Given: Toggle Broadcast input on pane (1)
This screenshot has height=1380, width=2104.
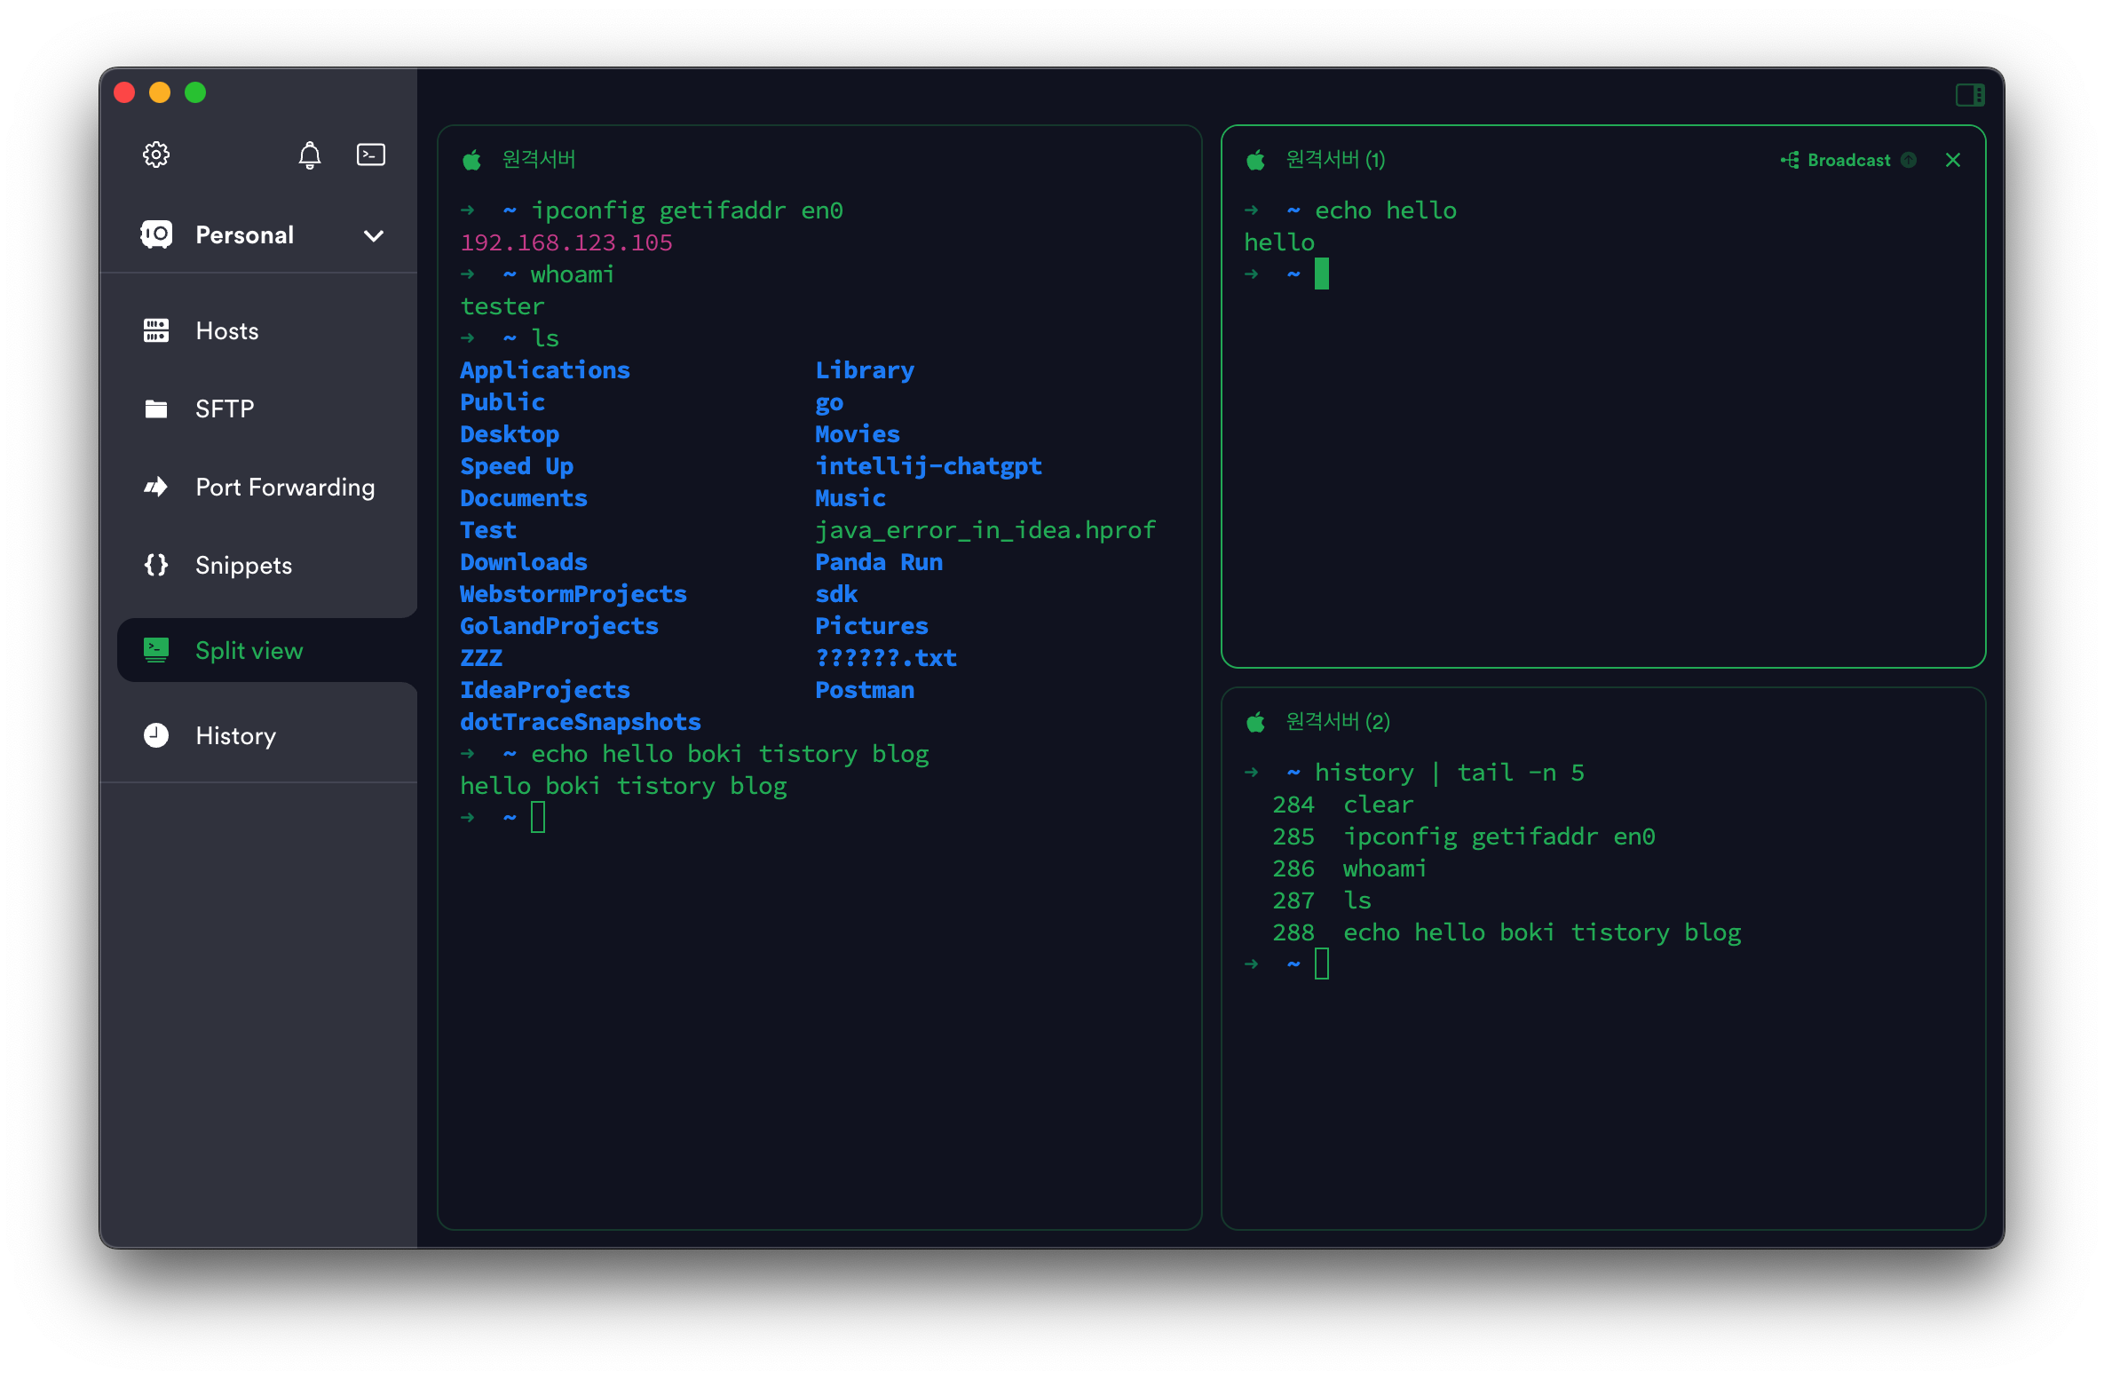Looking at the screenshot, I should coord(1838,160).
